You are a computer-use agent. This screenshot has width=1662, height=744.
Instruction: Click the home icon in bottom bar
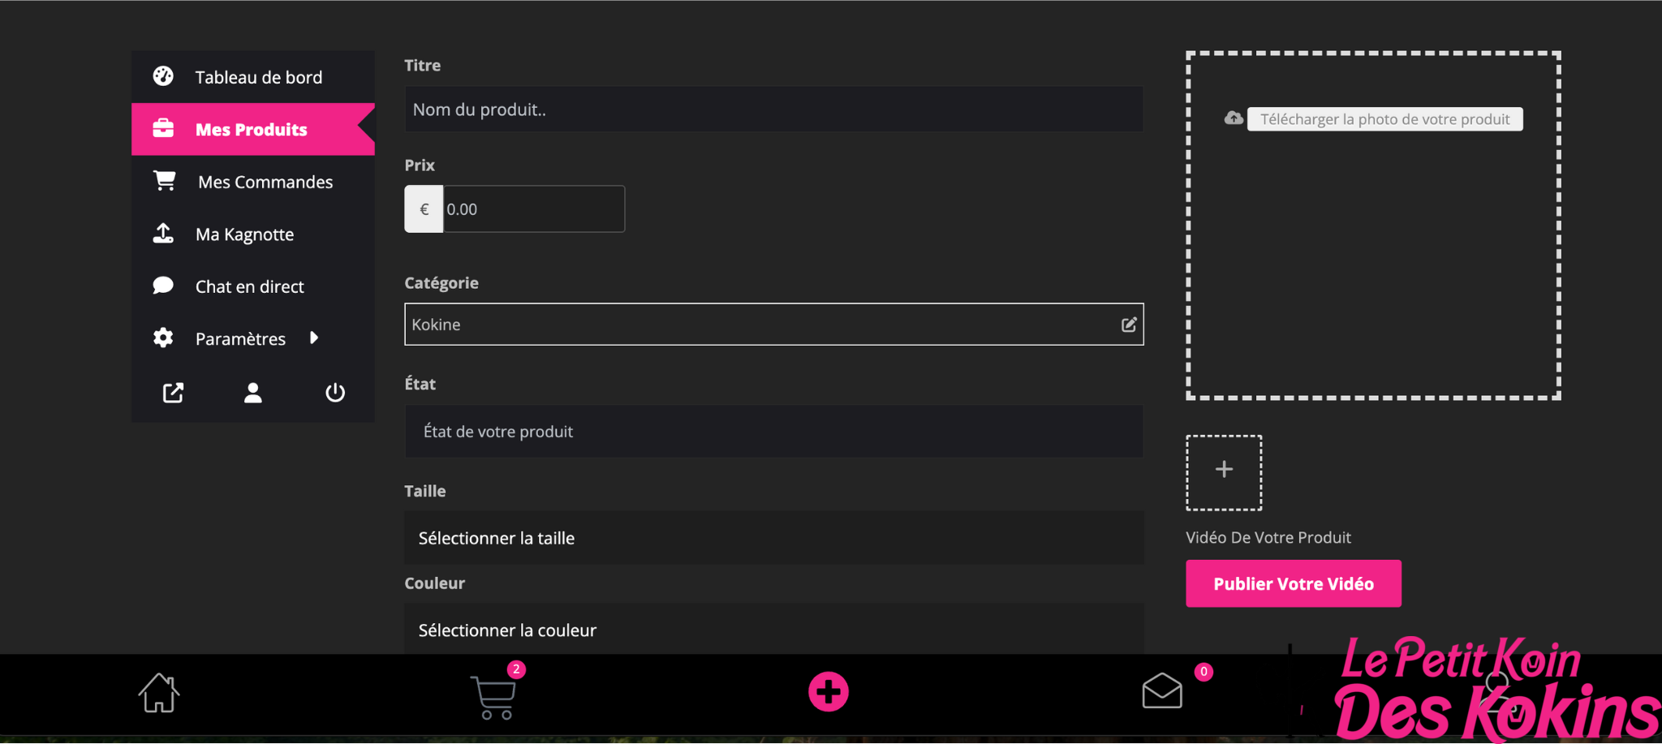pyautogui.click(x=158, y=693)
